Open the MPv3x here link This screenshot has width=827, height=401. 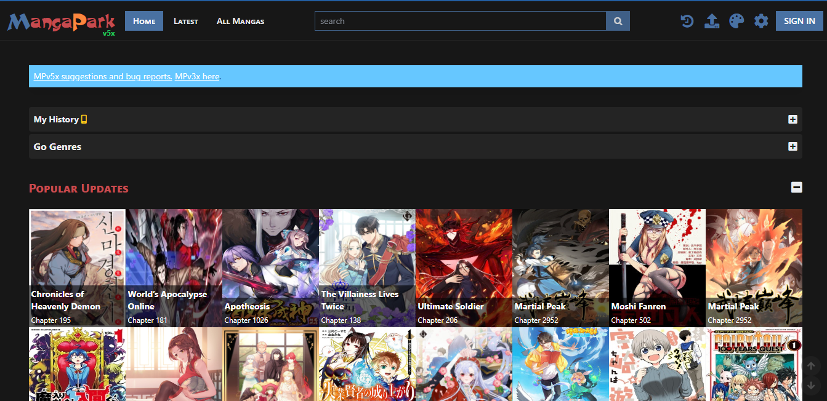pyautogui.click(x=197, y=76)
